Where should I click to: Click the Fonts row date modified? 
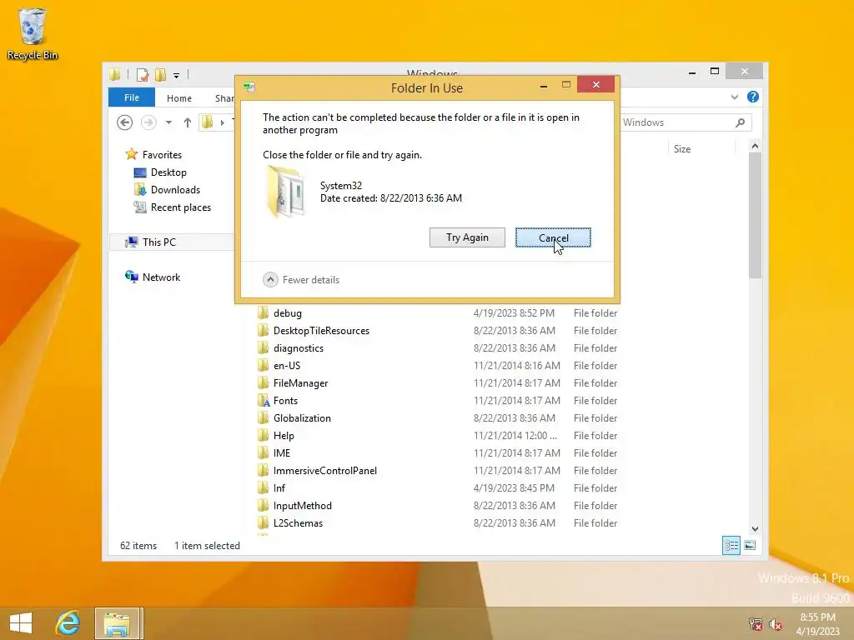pos(517,401)
